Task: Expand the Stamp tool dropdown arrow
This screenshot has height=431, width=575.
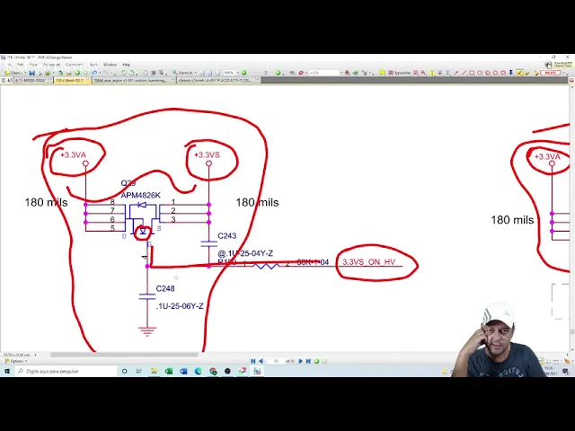Action: point(563,73)
